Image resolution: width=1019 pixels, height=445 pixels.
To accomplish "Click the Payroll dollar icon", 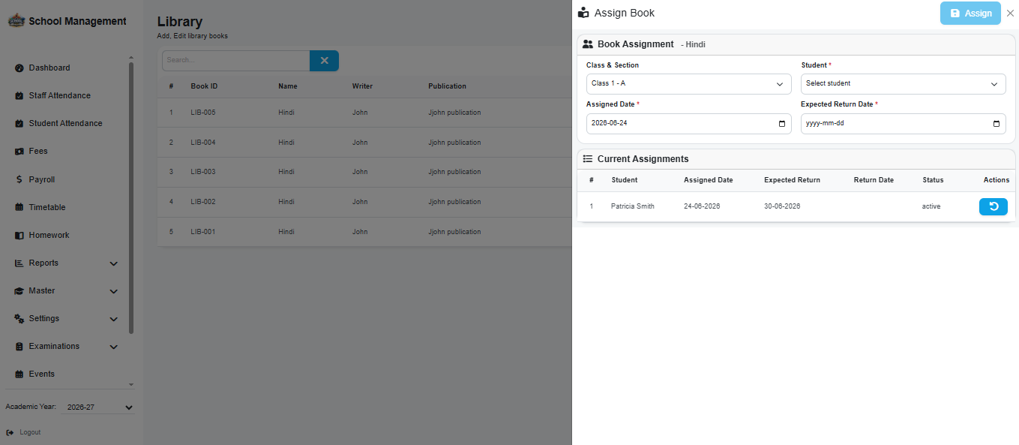I will coord(19,180).
